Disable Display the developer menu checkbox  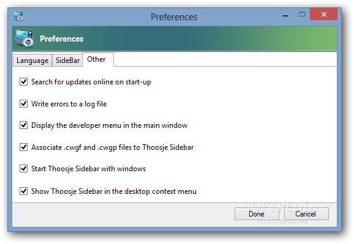click(23, 125)
